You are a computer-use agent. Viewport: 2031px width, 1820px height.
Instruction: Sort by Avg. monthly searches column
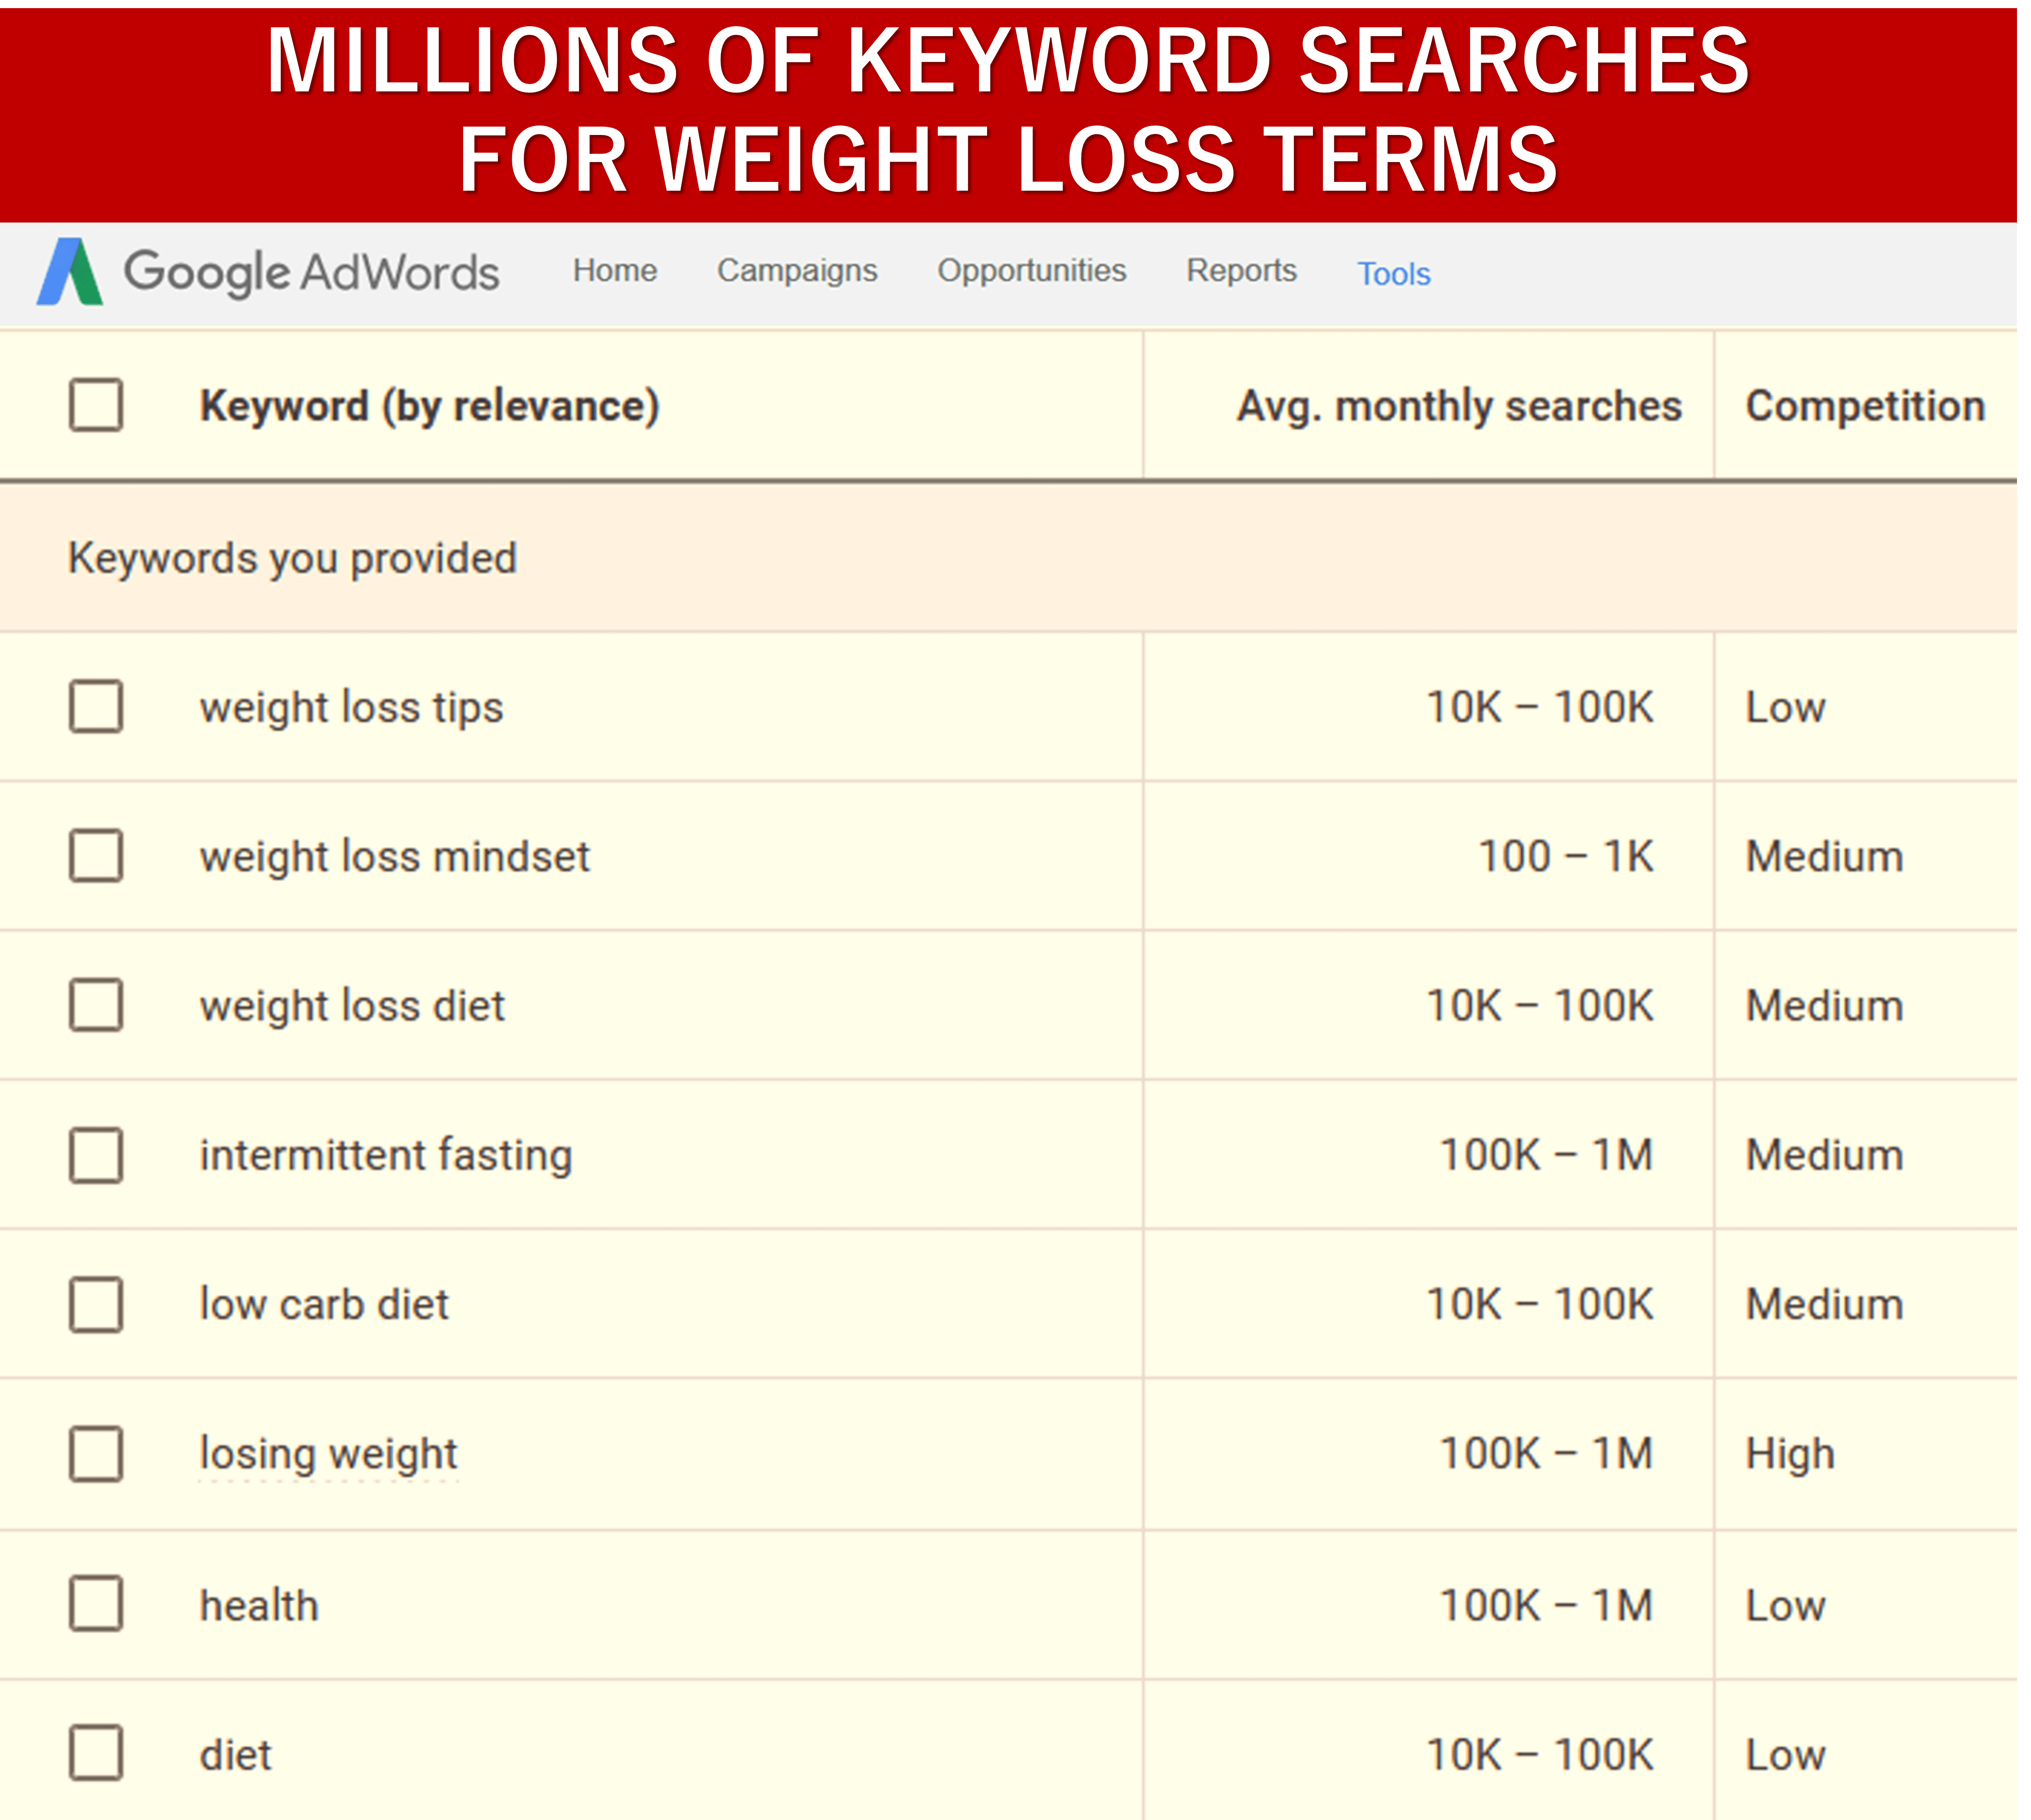[1459, 406]
